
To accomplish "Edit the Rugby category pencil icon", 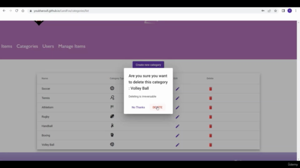I will (x=177, y=117).
